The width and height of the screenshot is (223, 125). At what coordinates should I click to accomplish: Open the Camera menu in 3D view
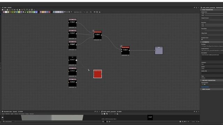[x=16, y=114]
